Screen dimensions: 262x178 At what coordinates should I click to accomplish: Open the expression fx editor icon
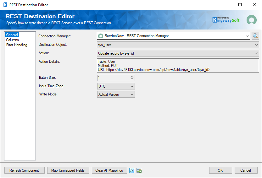132,170
